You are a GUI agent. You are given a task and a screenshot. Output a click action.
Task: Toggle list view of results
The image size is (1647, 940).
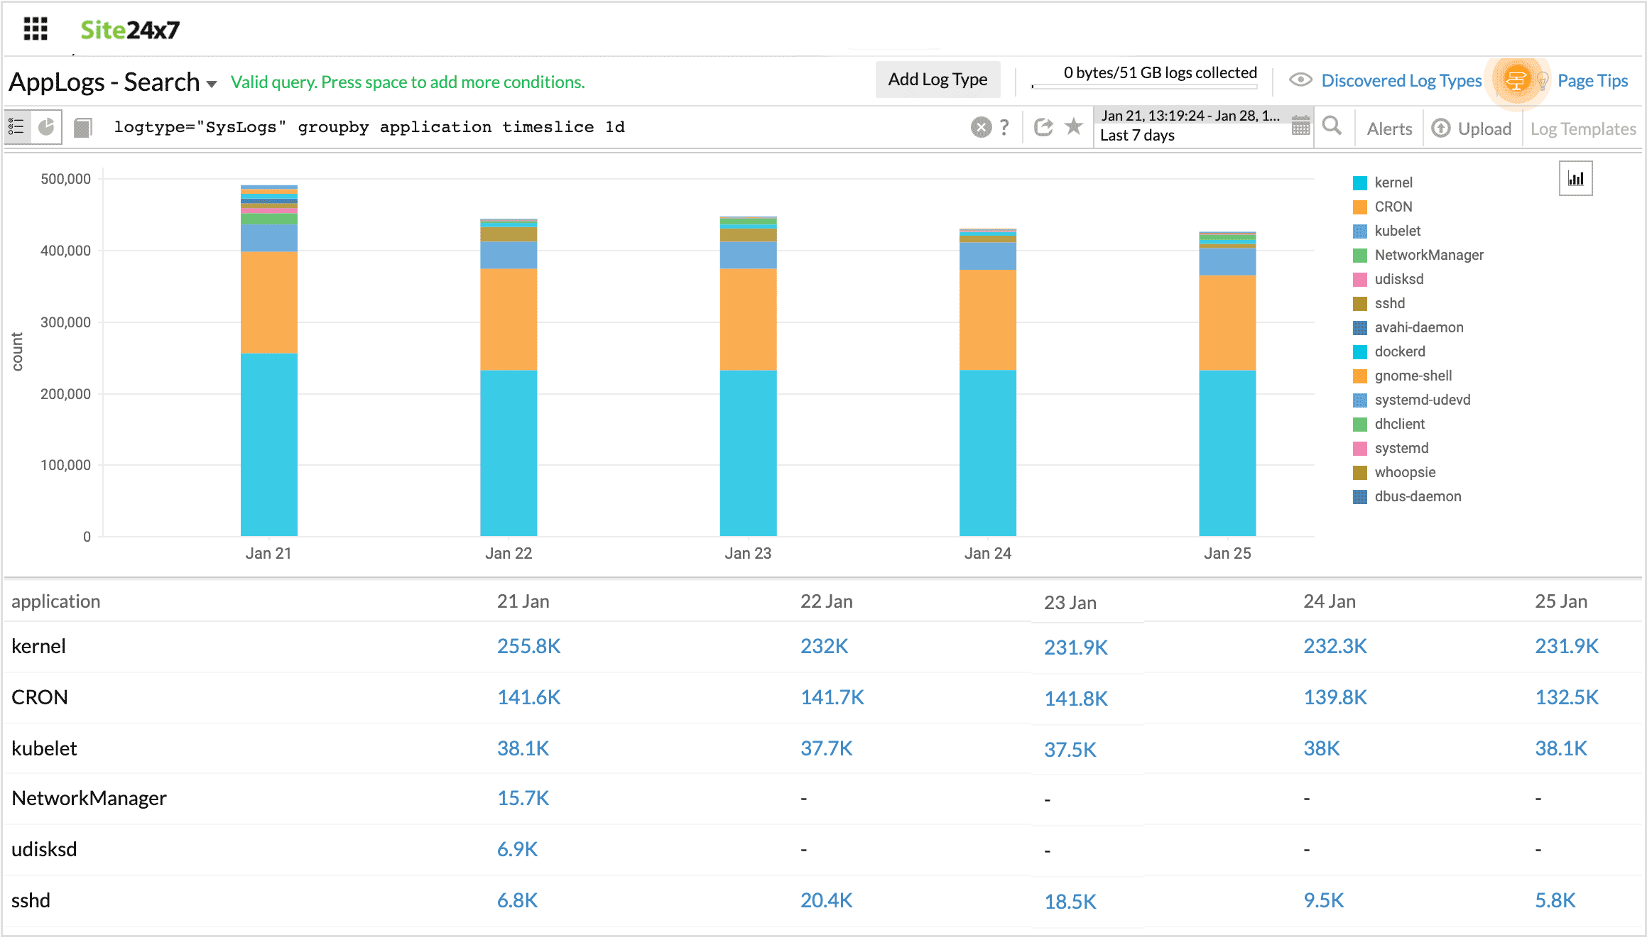(17, 128)
